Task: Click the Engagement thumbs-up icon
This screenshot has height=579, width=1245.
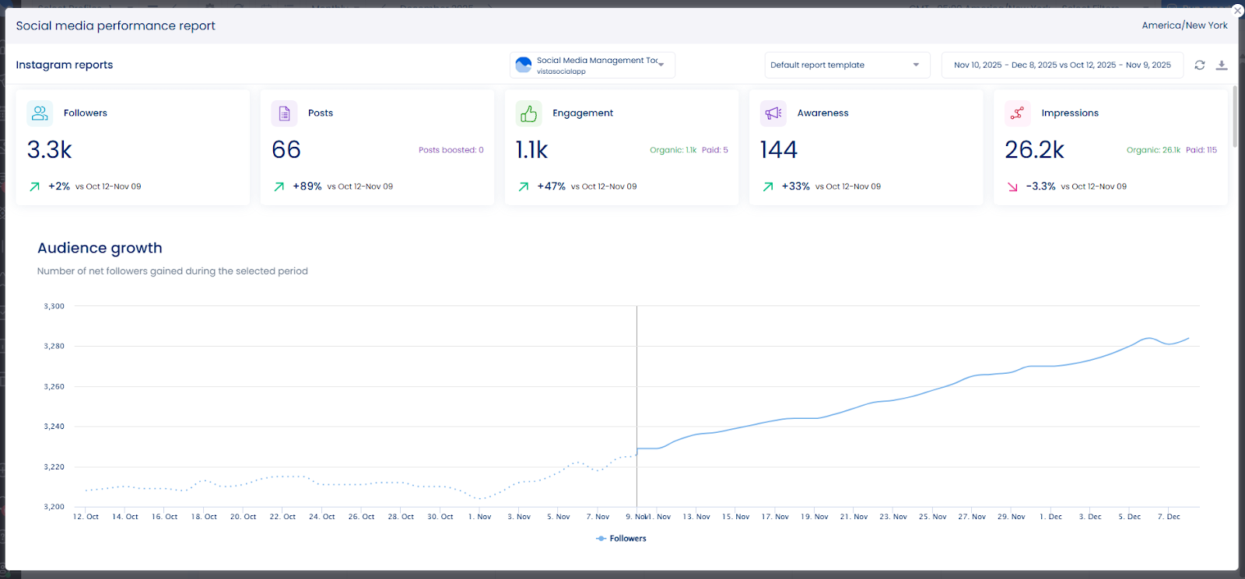Action: pyautogui.click(x=528, y=113)
